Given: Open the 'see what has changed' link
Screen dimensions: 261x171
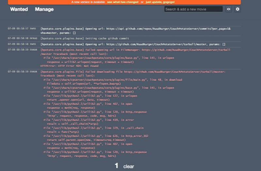Looking at the screenshot, I should pyautogui.click(x=122, y=2).
